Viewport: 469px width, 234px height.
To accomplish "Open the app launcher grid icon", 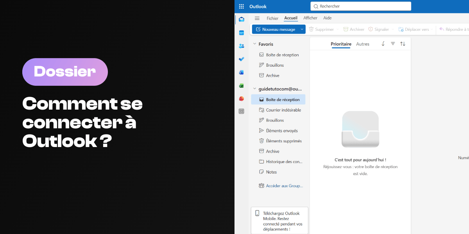I will 242,6.
